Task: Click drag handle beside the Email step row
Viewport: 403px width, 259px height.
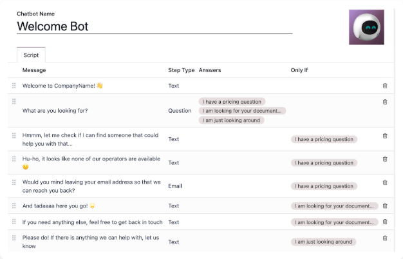Action: (x=14, y=182)
